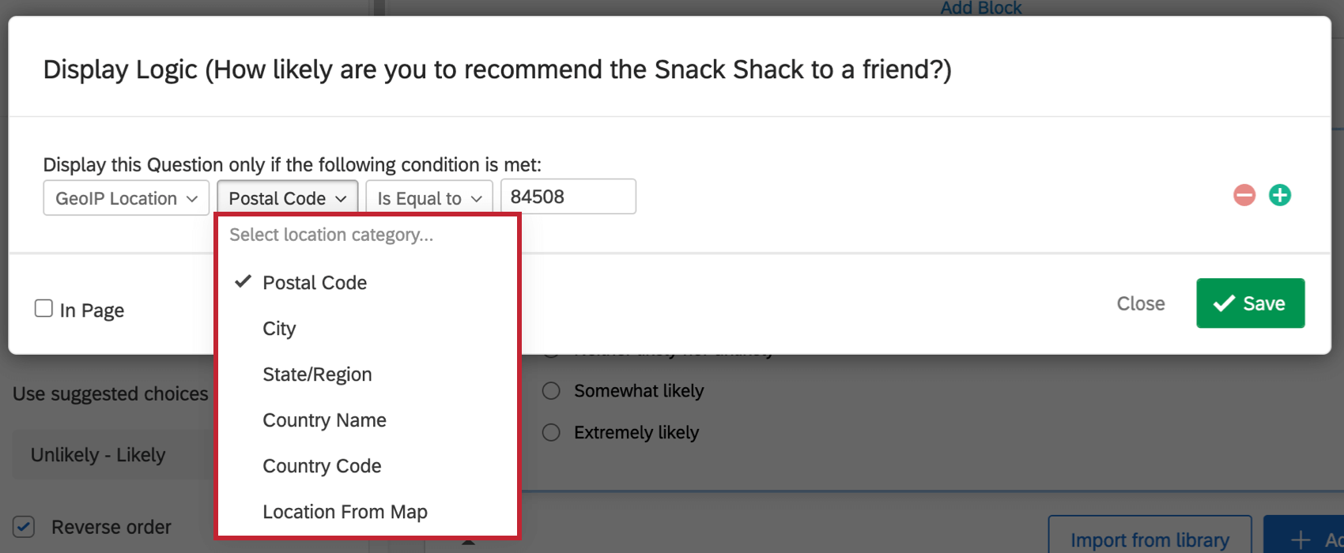Select the Extremely likely radio button
This screenshot has width=1344, height=553.
tap(550, 432)
